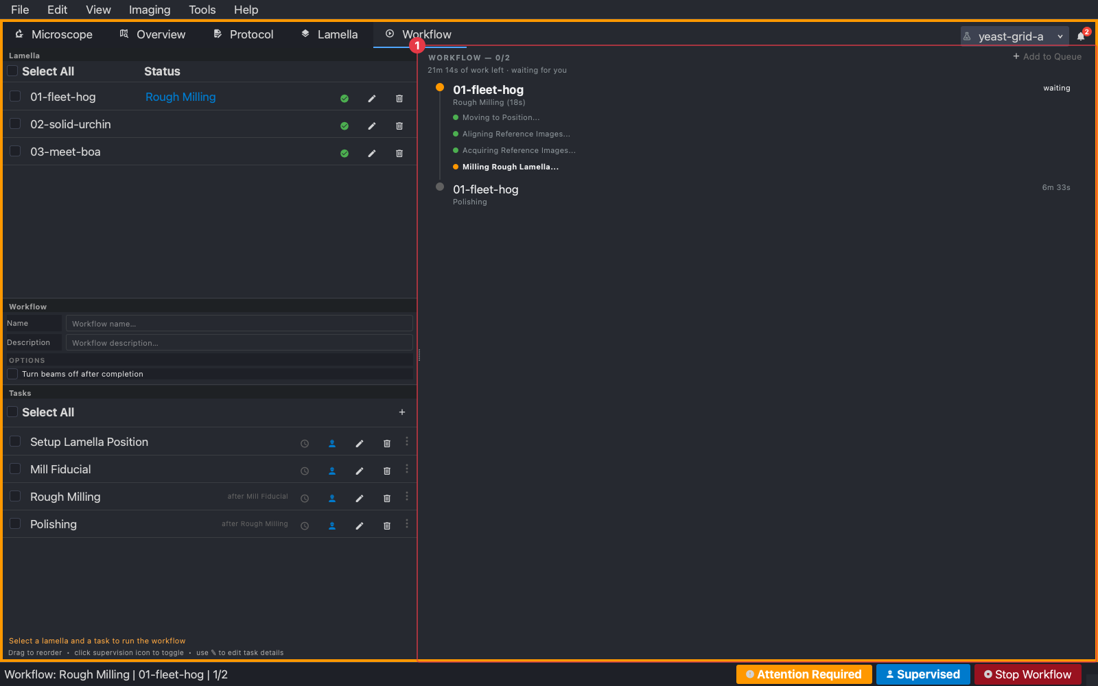Open more options for Mill Fiducial
Screen dimensions: 1098x686
[407, 469]
